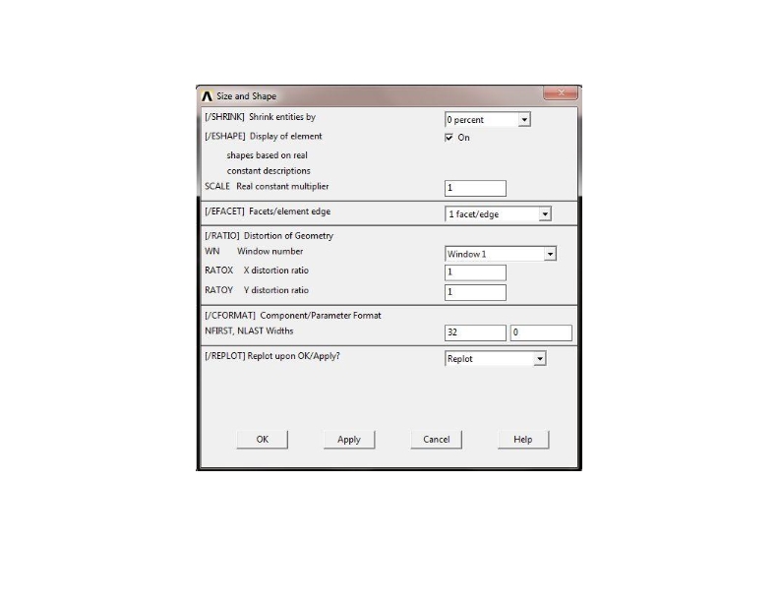Click the ANSYS logo icon in title bar
Screen dimensions: 779x602
point(208,96)
